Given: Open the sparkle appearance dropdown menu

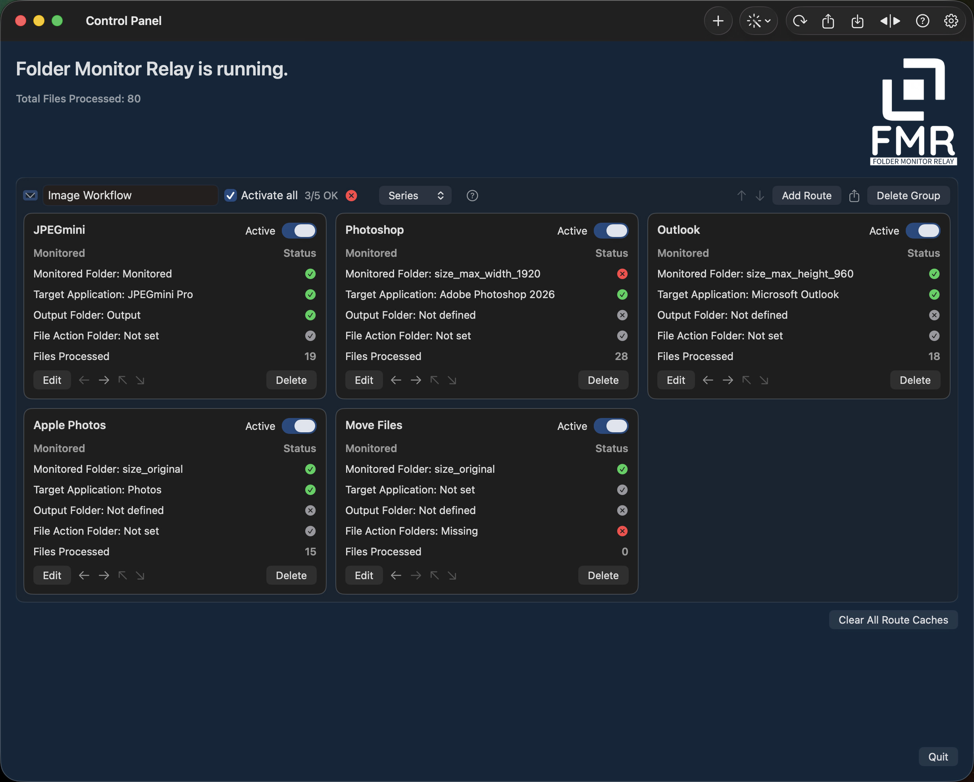Looking at the screenshot, I should [x=758, y=21].
